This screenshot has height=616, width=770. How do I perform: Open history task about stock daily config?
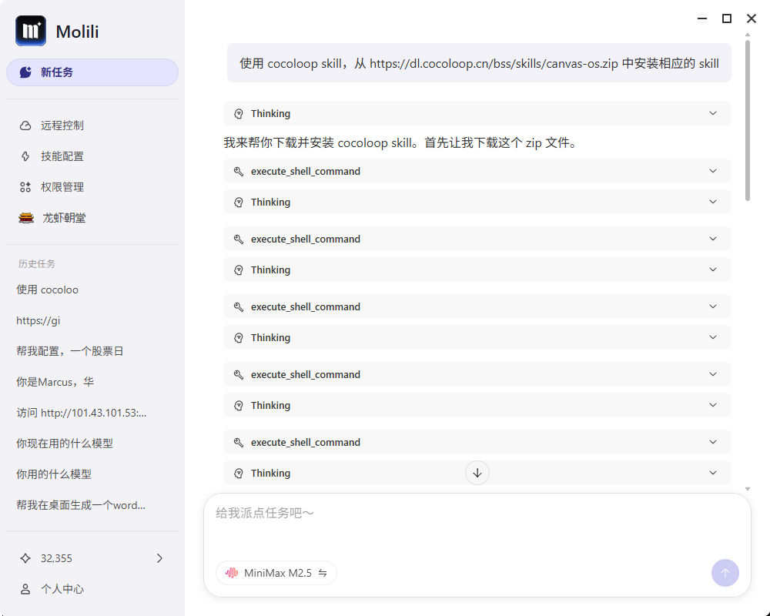pyautogui.click(x=70, y=351)
